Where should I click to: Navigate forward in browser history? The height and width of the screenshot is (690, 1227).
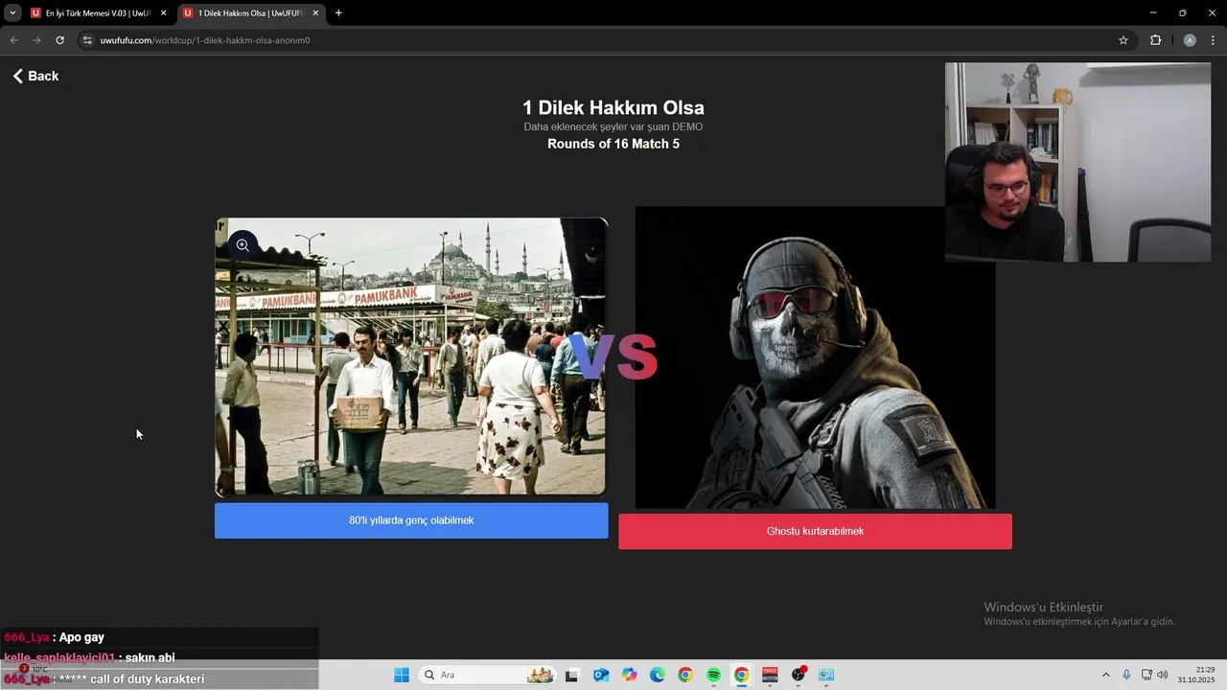(36, 40)
